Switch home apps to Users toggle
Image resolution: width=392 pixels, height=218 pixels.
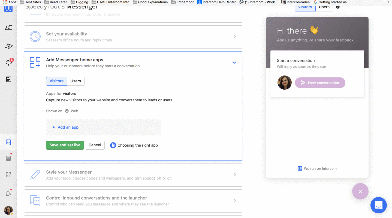pyautogui.click(x=76, y=81)
